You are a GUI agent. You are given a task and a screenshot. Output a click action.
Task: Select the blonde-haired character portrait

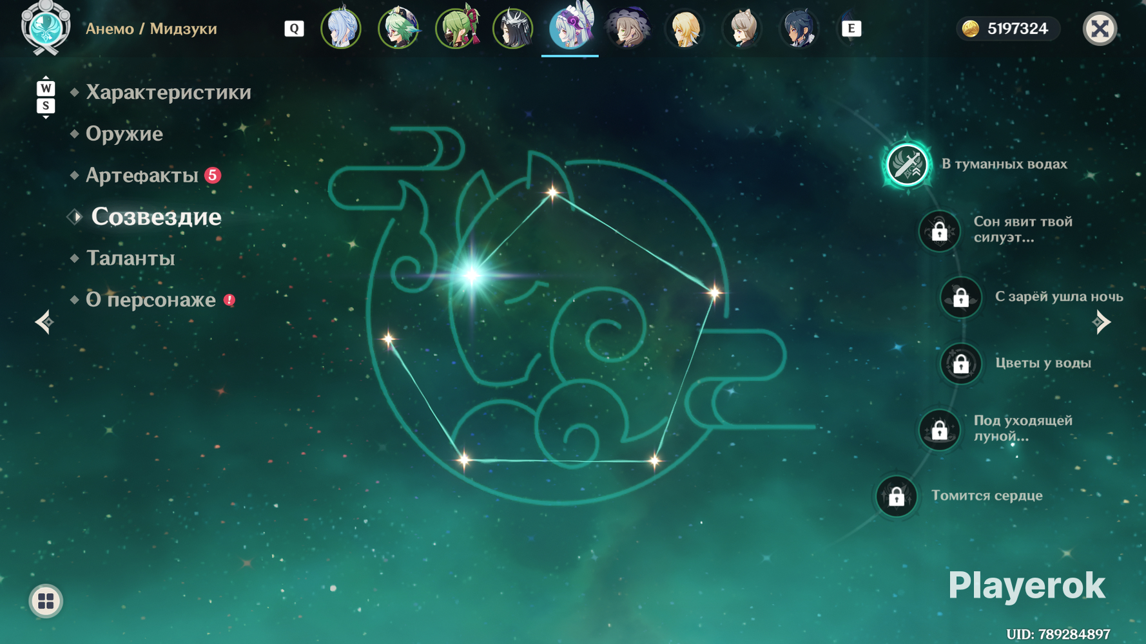click(x=685, y=28)
